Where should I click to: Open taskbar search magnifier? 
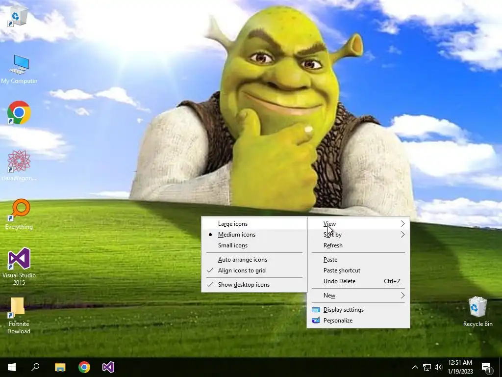[x=35, y=367]
